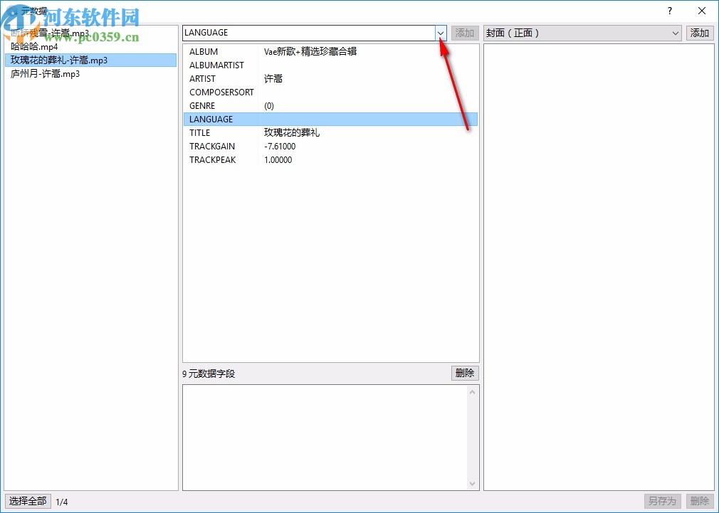The image size is (719, 513).
Task: Open the 封面（正面）cover type dropdown
Action: (675, 33)
